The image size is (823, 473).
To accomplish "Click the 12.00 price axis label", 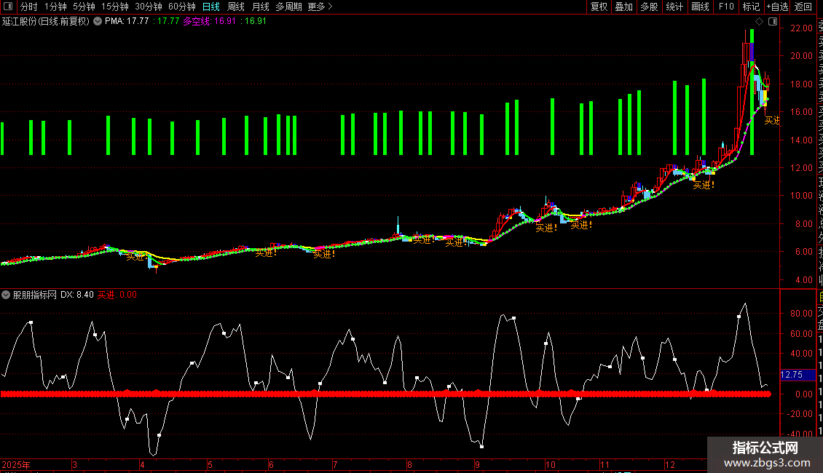I will pos(801,168).
